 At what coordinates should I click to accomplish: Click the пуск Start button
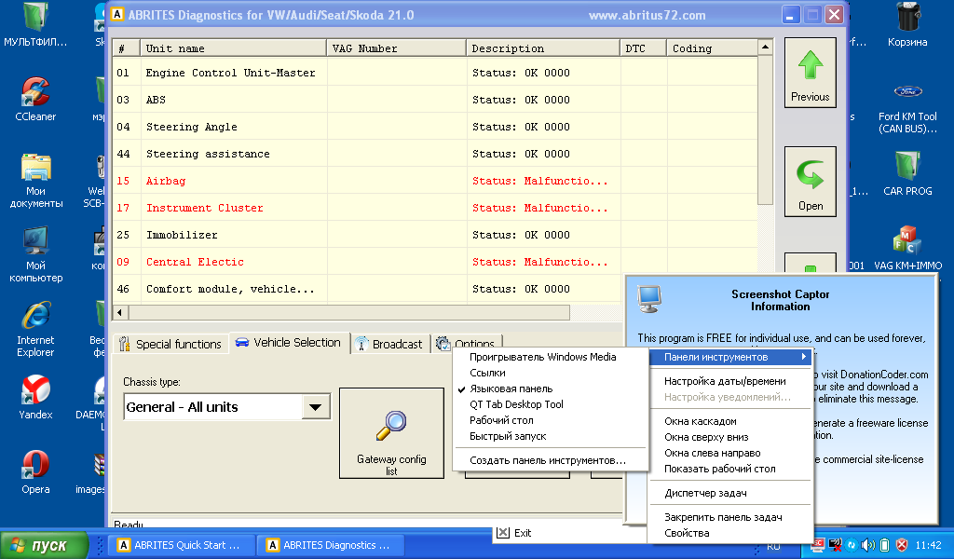[x=44, y=545]
